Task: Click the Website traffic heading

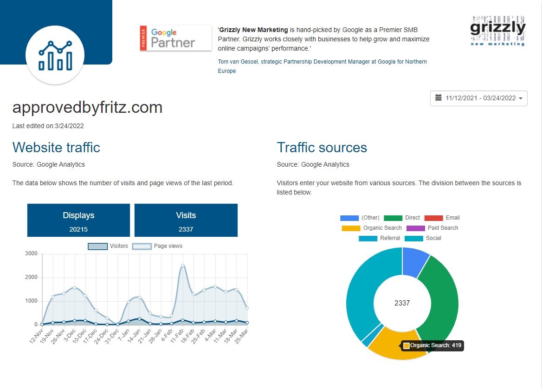Action: 56,147
